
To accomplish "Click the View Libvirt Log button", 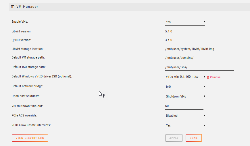I will 30,138.
